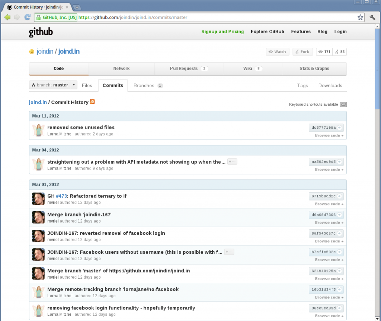Open a new browser tab
Image resolution: width=381 pixels, height=321 pixels.
(x=77, y=7)
